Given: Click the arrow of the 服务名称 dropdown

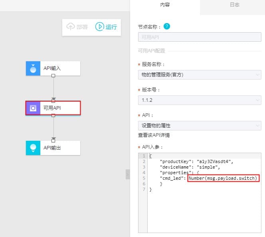Looking at the screenshot, I should coord(257,75).
